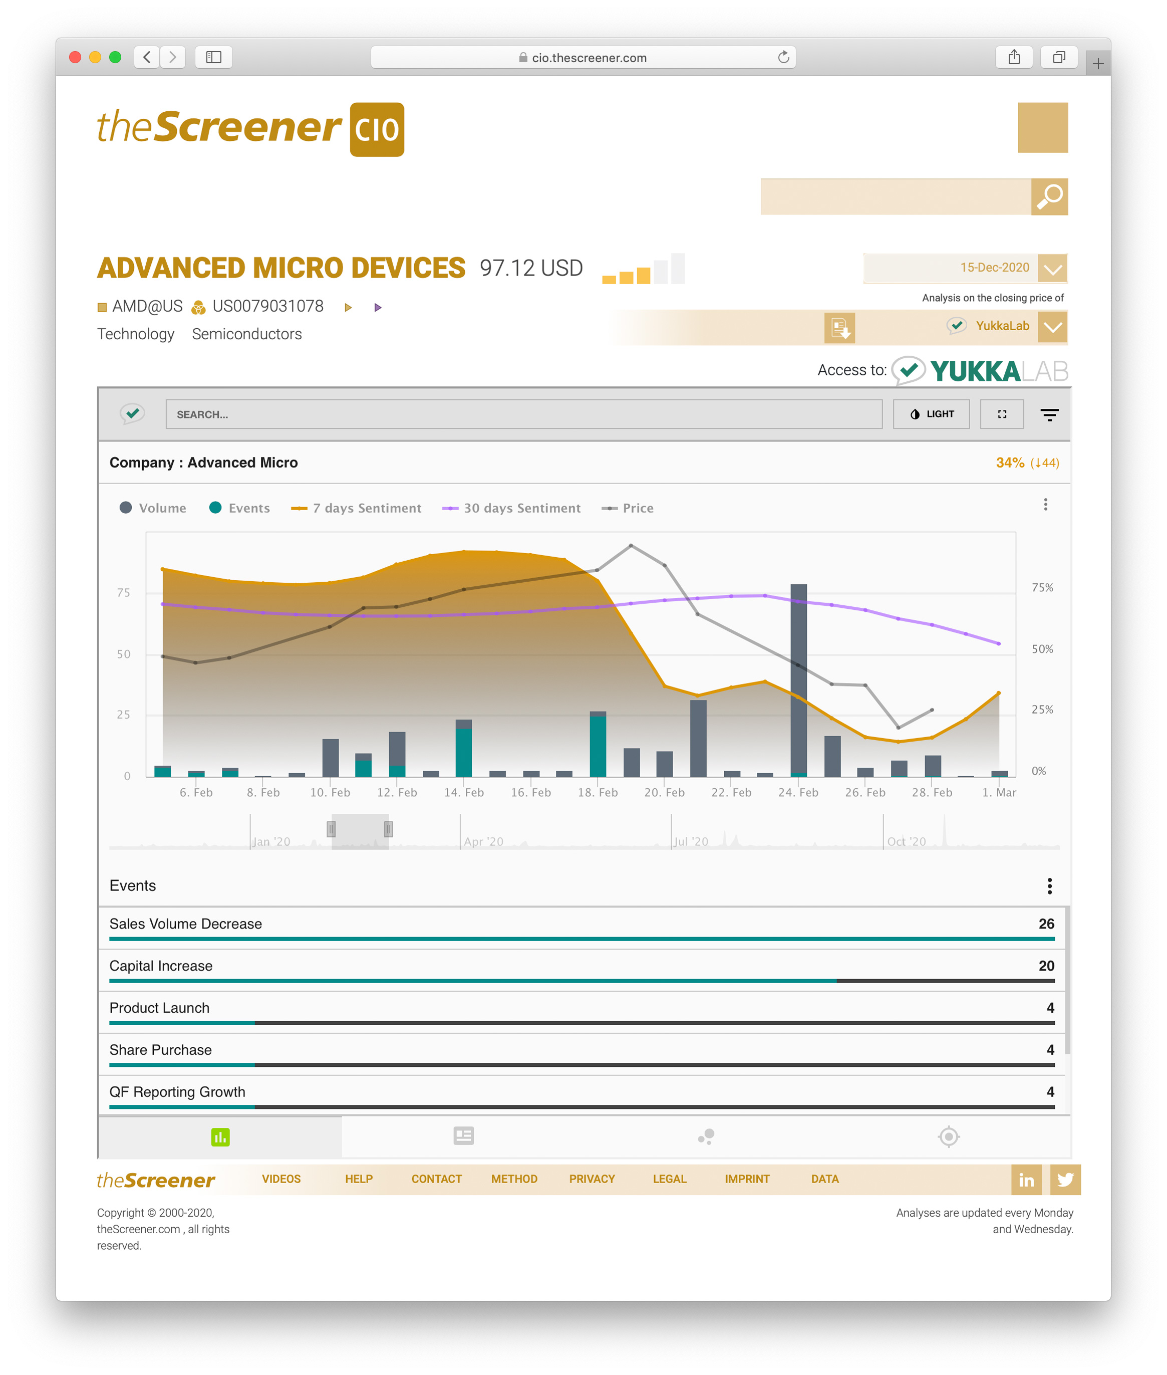Select the news article tab icon
1167x1375 pixels.
[463, 1136]
